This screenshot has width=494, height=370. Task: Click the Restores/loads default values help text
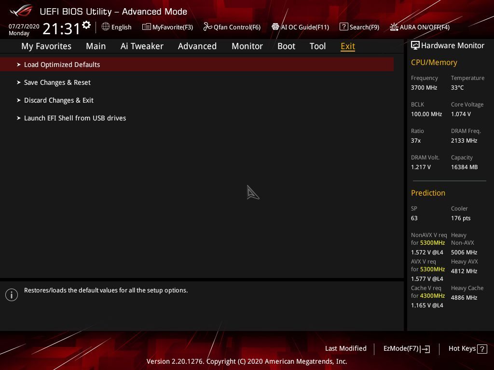click(x=106, y=291)
